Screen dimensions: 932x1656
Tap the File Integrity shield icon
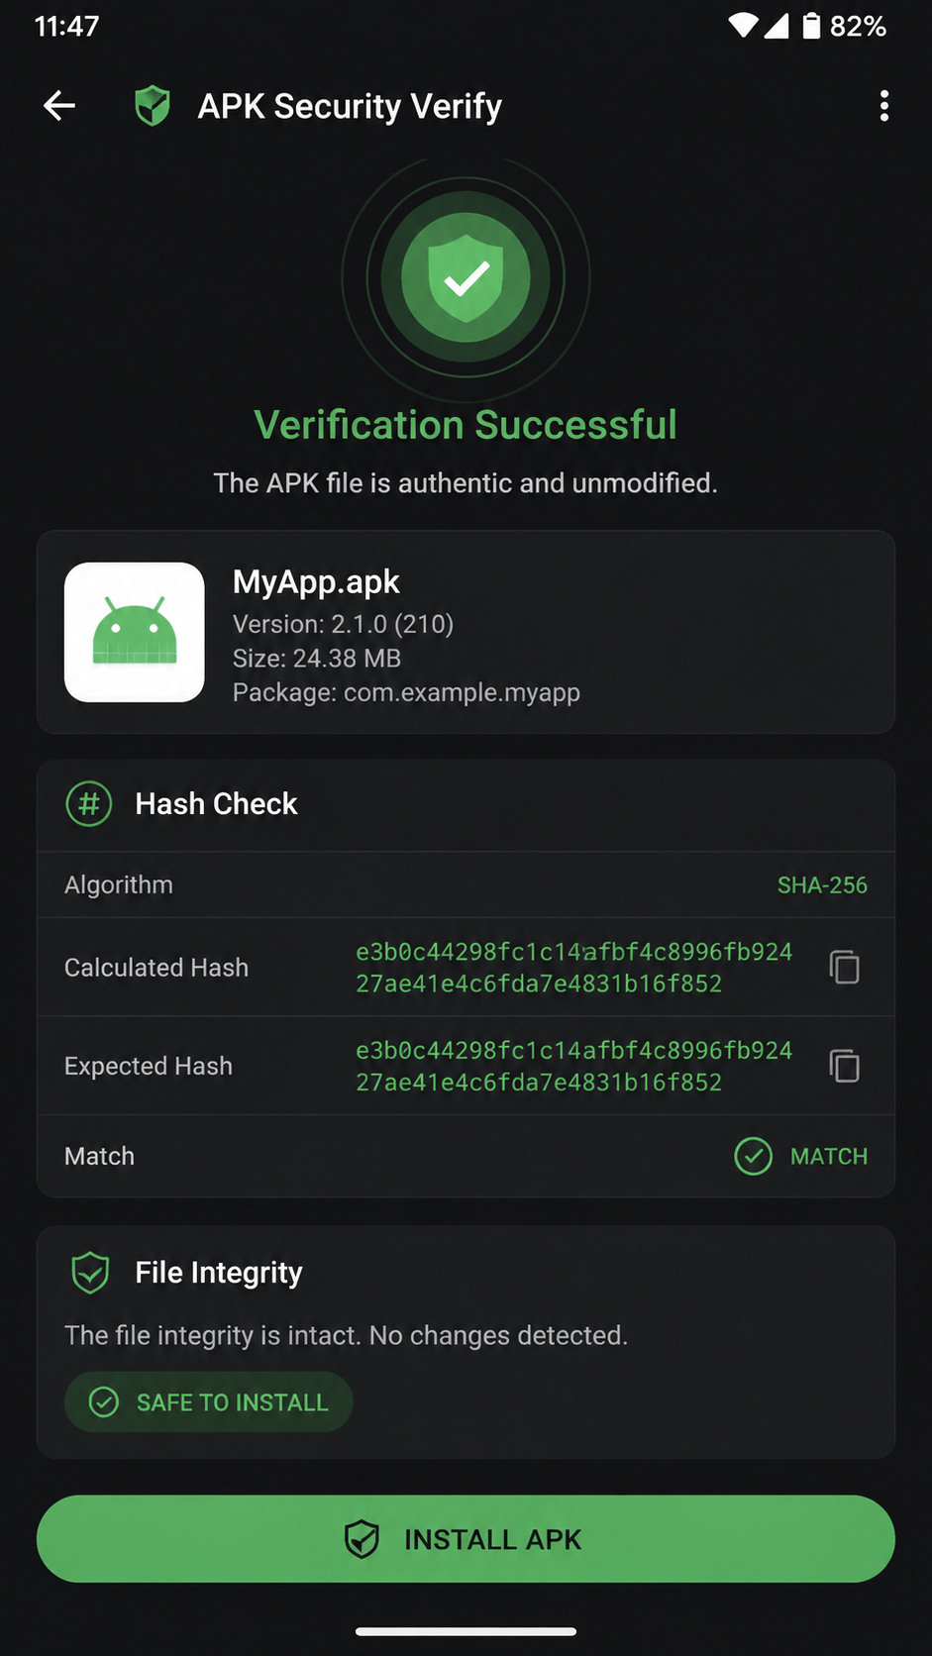[x=90, y=1273]
